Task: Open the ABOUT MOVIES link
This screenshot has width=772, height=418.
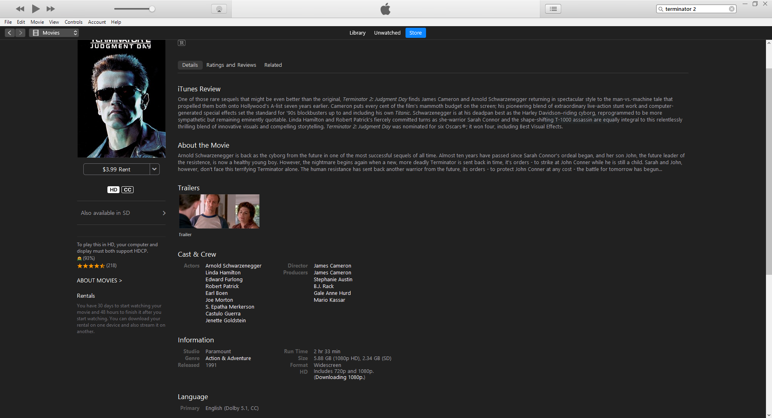Action: coord(99,280)
